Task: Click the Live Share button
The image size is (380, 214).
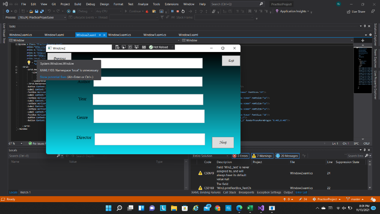Action: [356, 12]
